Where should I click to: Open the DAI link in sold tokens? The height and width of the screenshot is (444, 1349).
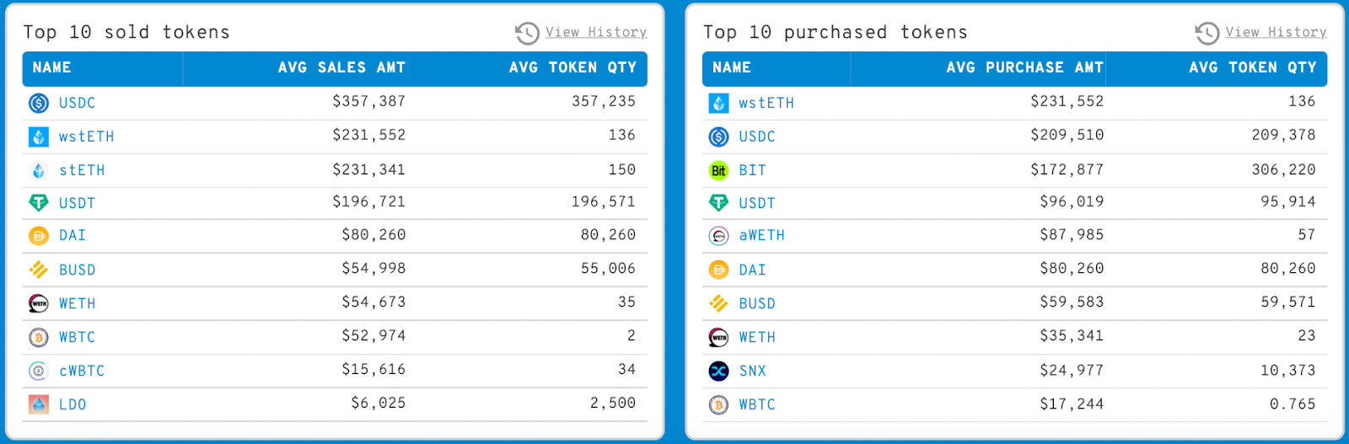tap(73, 235)
